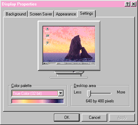Open the Screen Saver tab
Screen dimensions: 138x125
click(x=41, y=14)
